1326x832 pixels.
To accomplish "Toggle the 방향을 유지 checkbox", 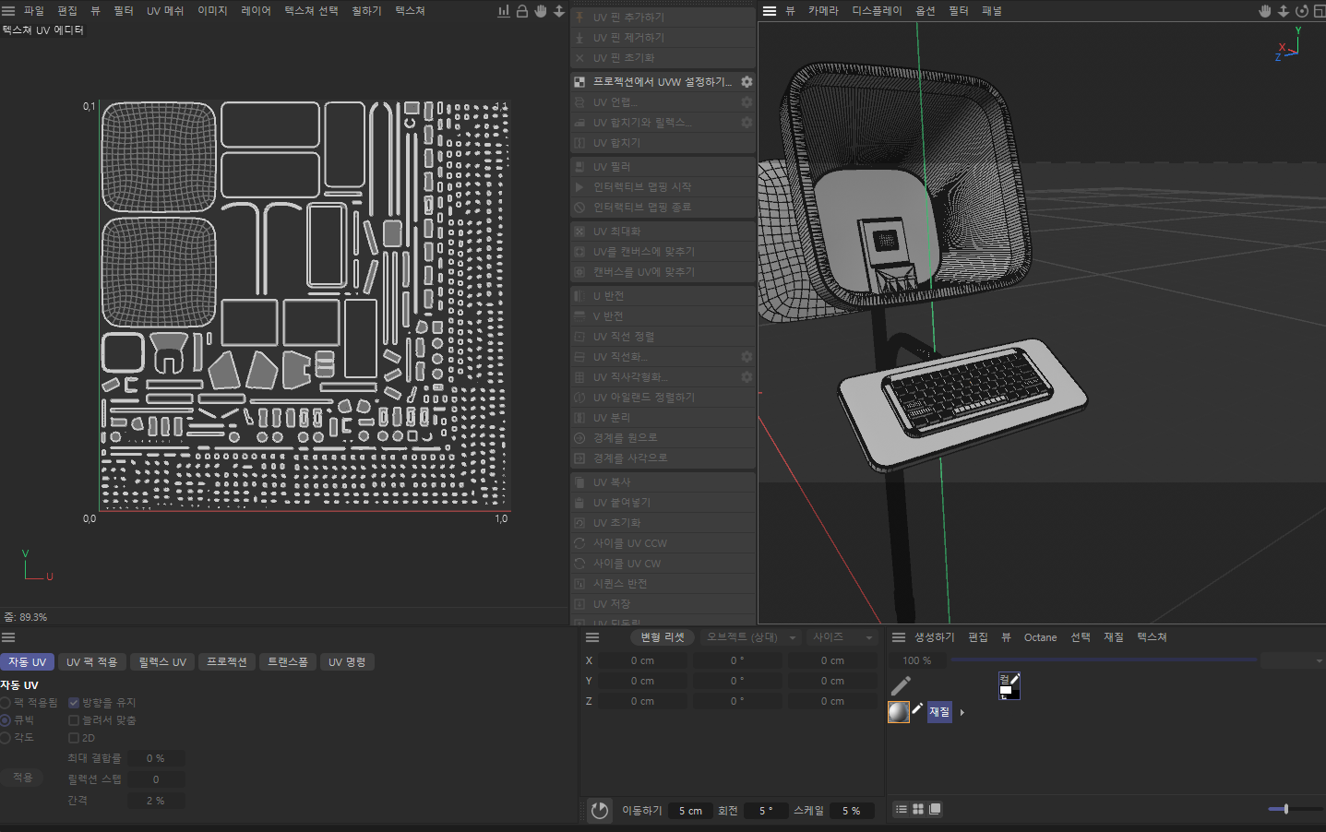I will pos(74,703).
